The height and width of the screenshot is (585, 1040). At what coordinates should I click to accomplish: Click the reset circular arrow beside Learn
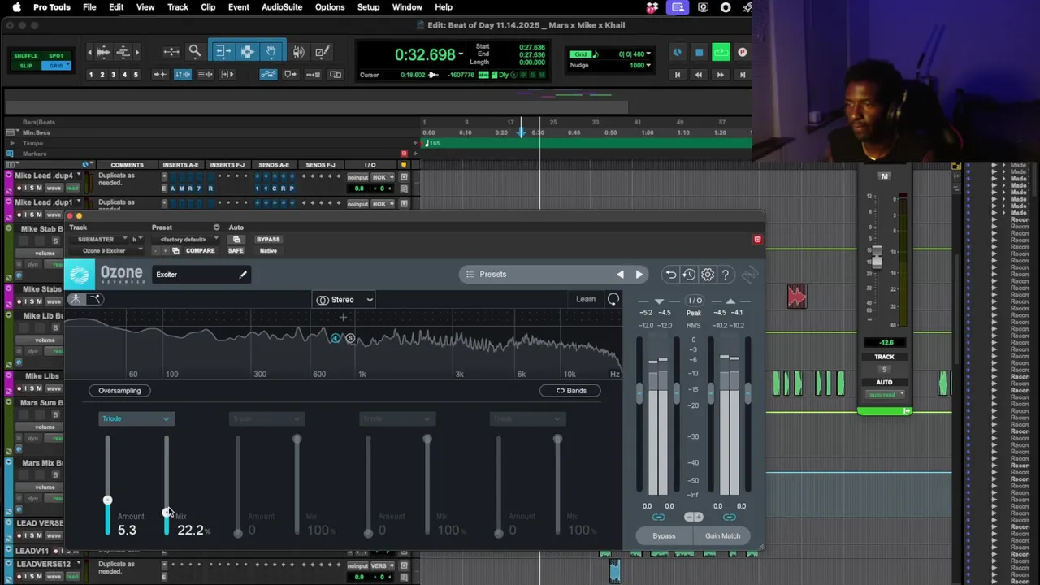(x=613, y=300)
